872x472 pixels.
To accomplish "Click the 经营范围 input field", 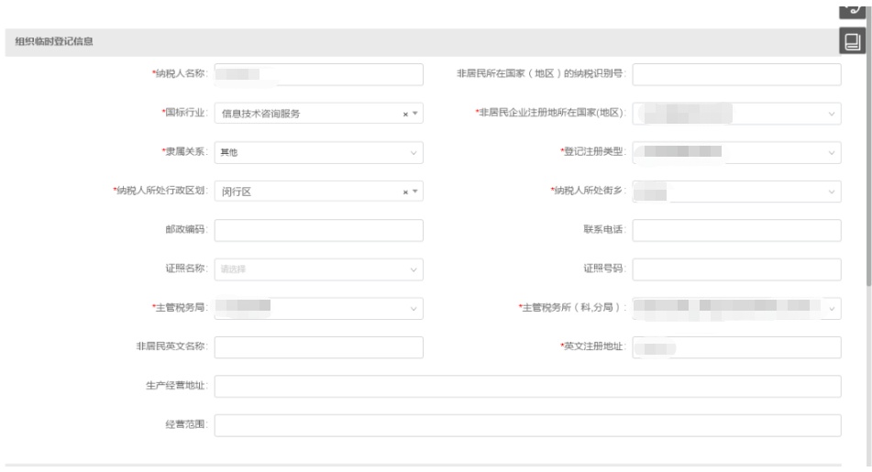I will coord(527,426).
